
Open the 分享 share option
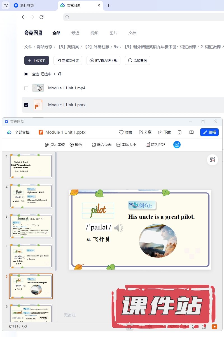click(145, 132)
